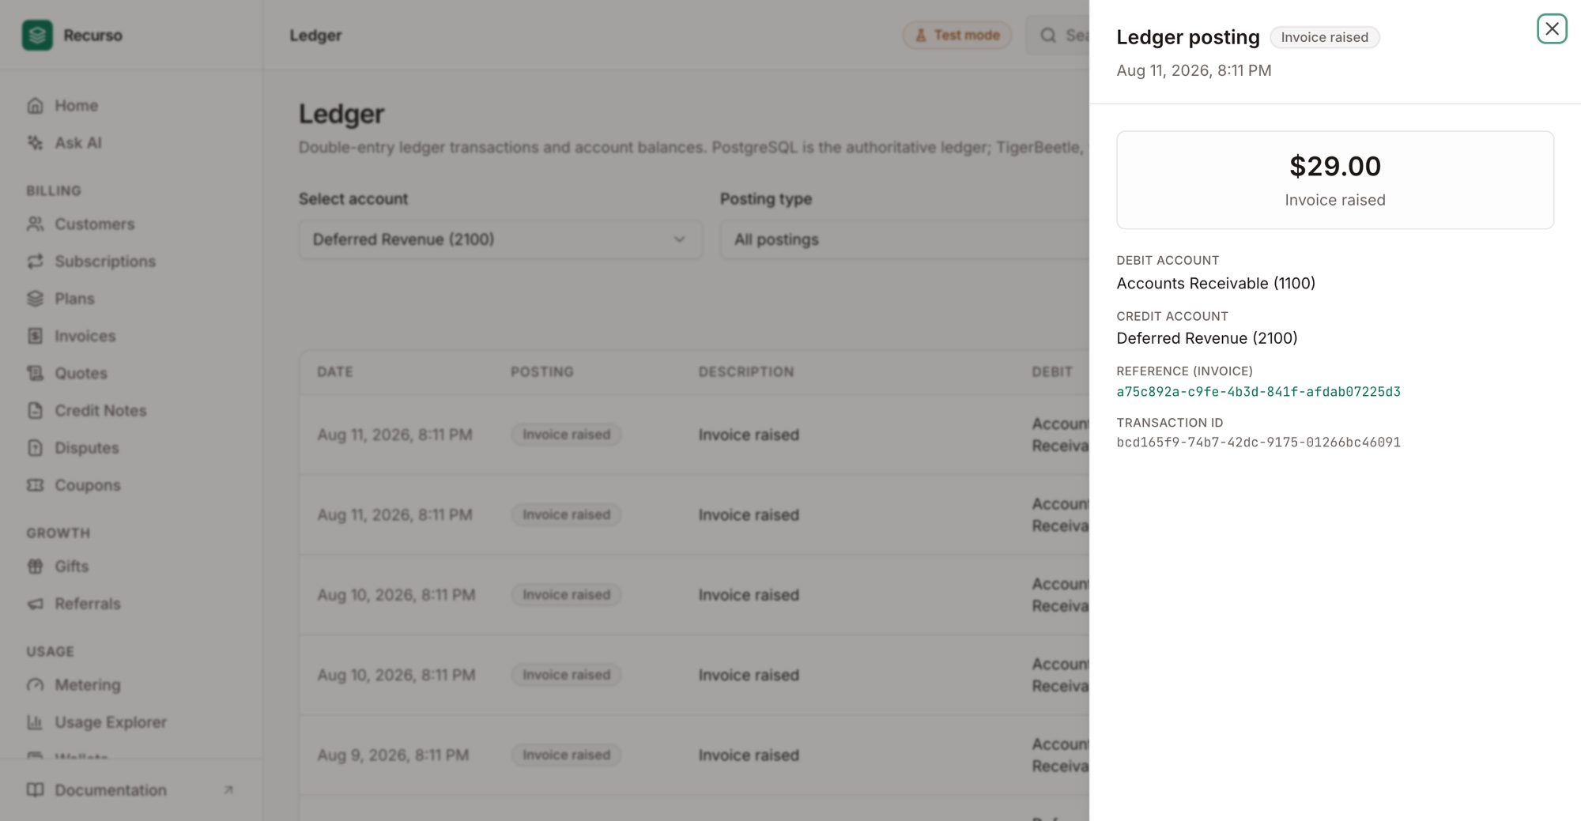
Task: Click the Quotes icon in sidebar
Action: click(x=36, y=373)
